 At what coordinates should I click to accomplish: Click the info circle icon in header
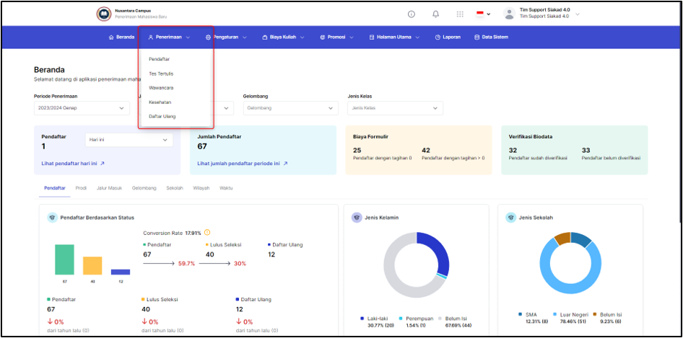tap(412, 14)
